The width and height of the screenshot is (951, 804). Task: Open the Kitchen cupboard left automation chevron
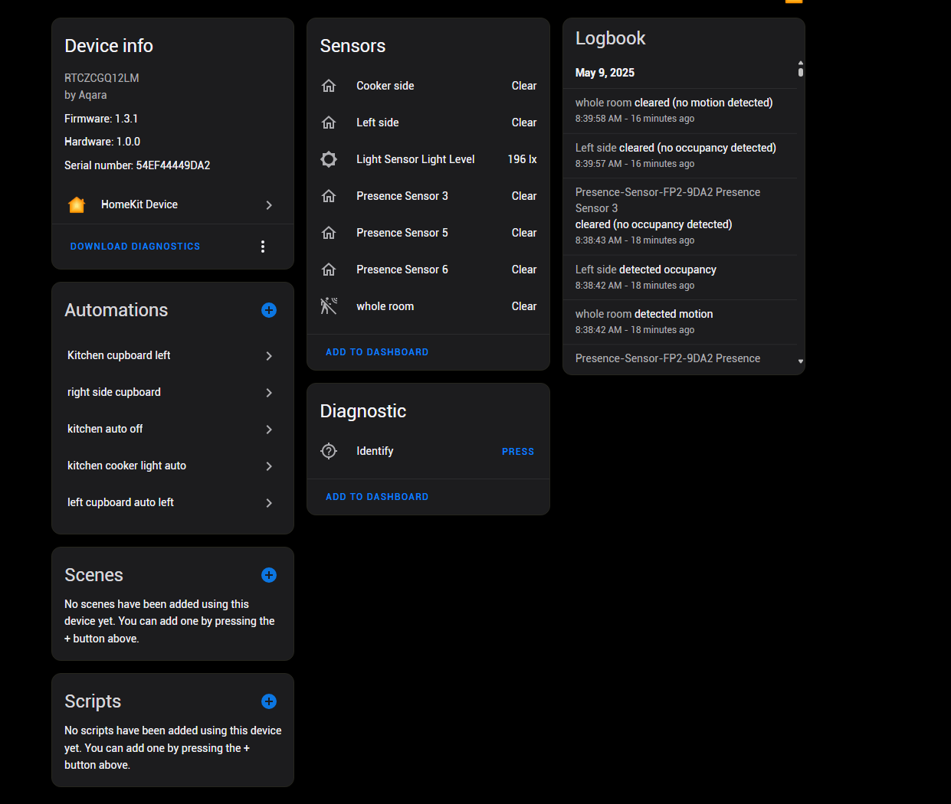click(269, 356)
